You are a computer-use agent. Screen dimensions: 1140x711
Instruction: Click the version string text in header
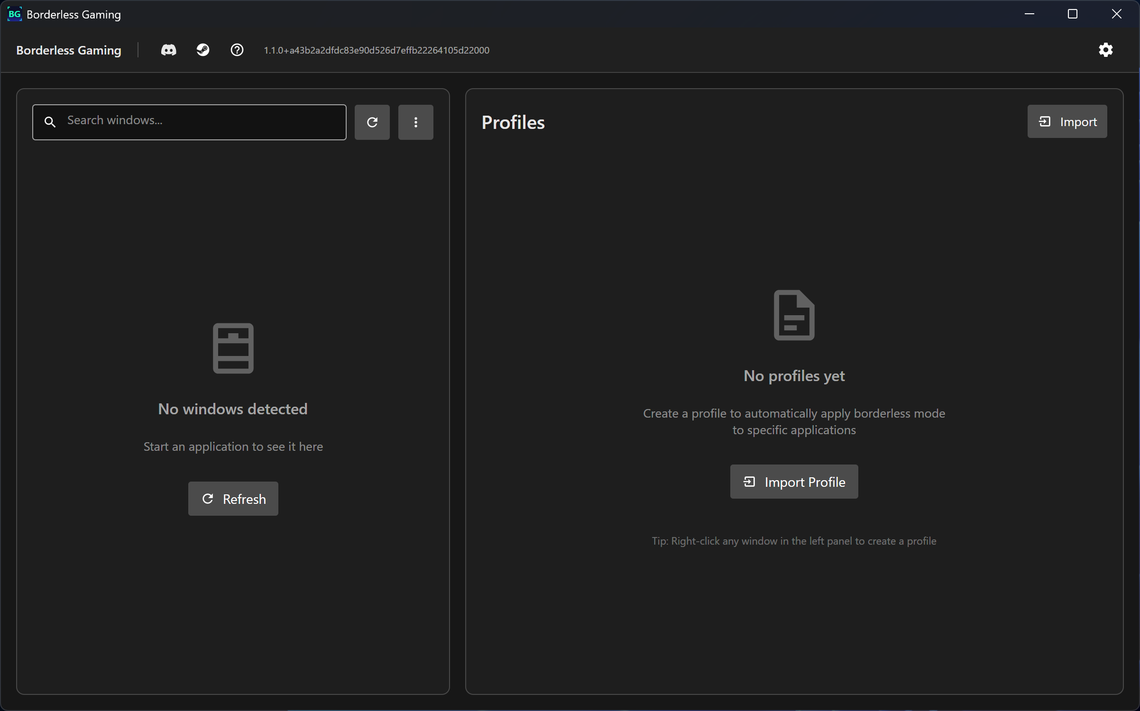[377, 50]
